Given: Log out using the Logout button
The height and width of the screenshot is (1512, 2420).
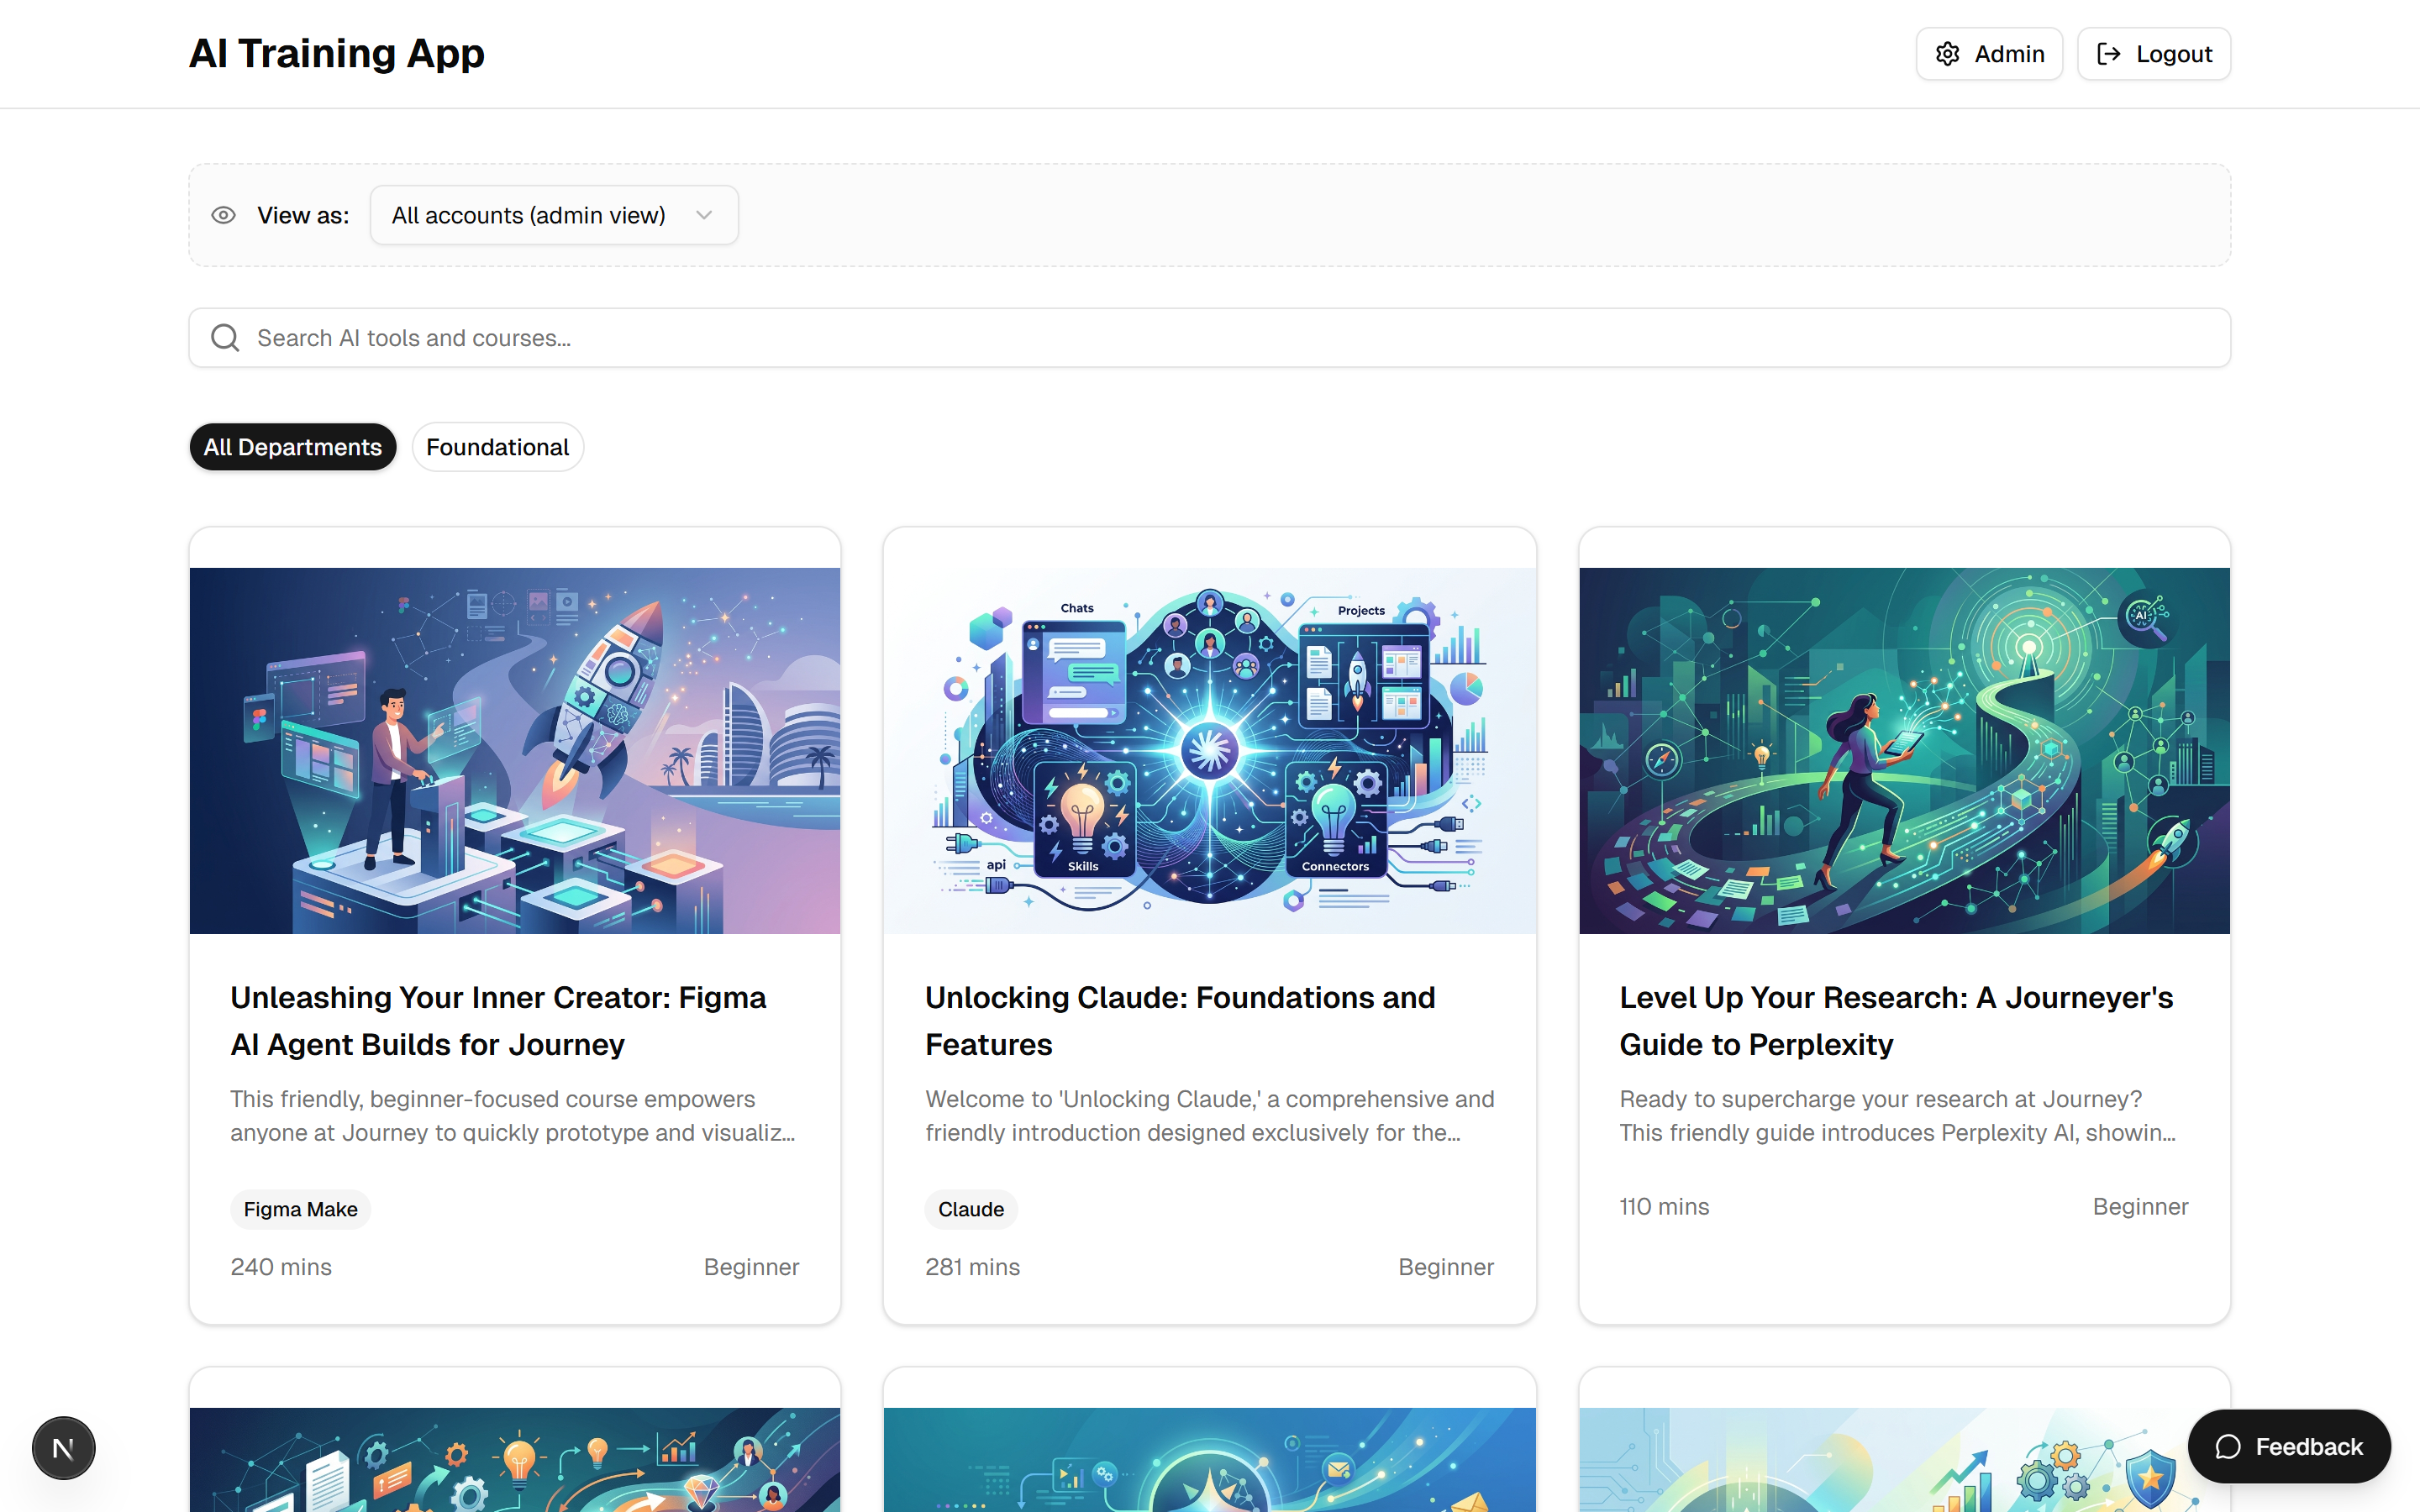Looking at the screenshot, I should tap(2154, 54).
